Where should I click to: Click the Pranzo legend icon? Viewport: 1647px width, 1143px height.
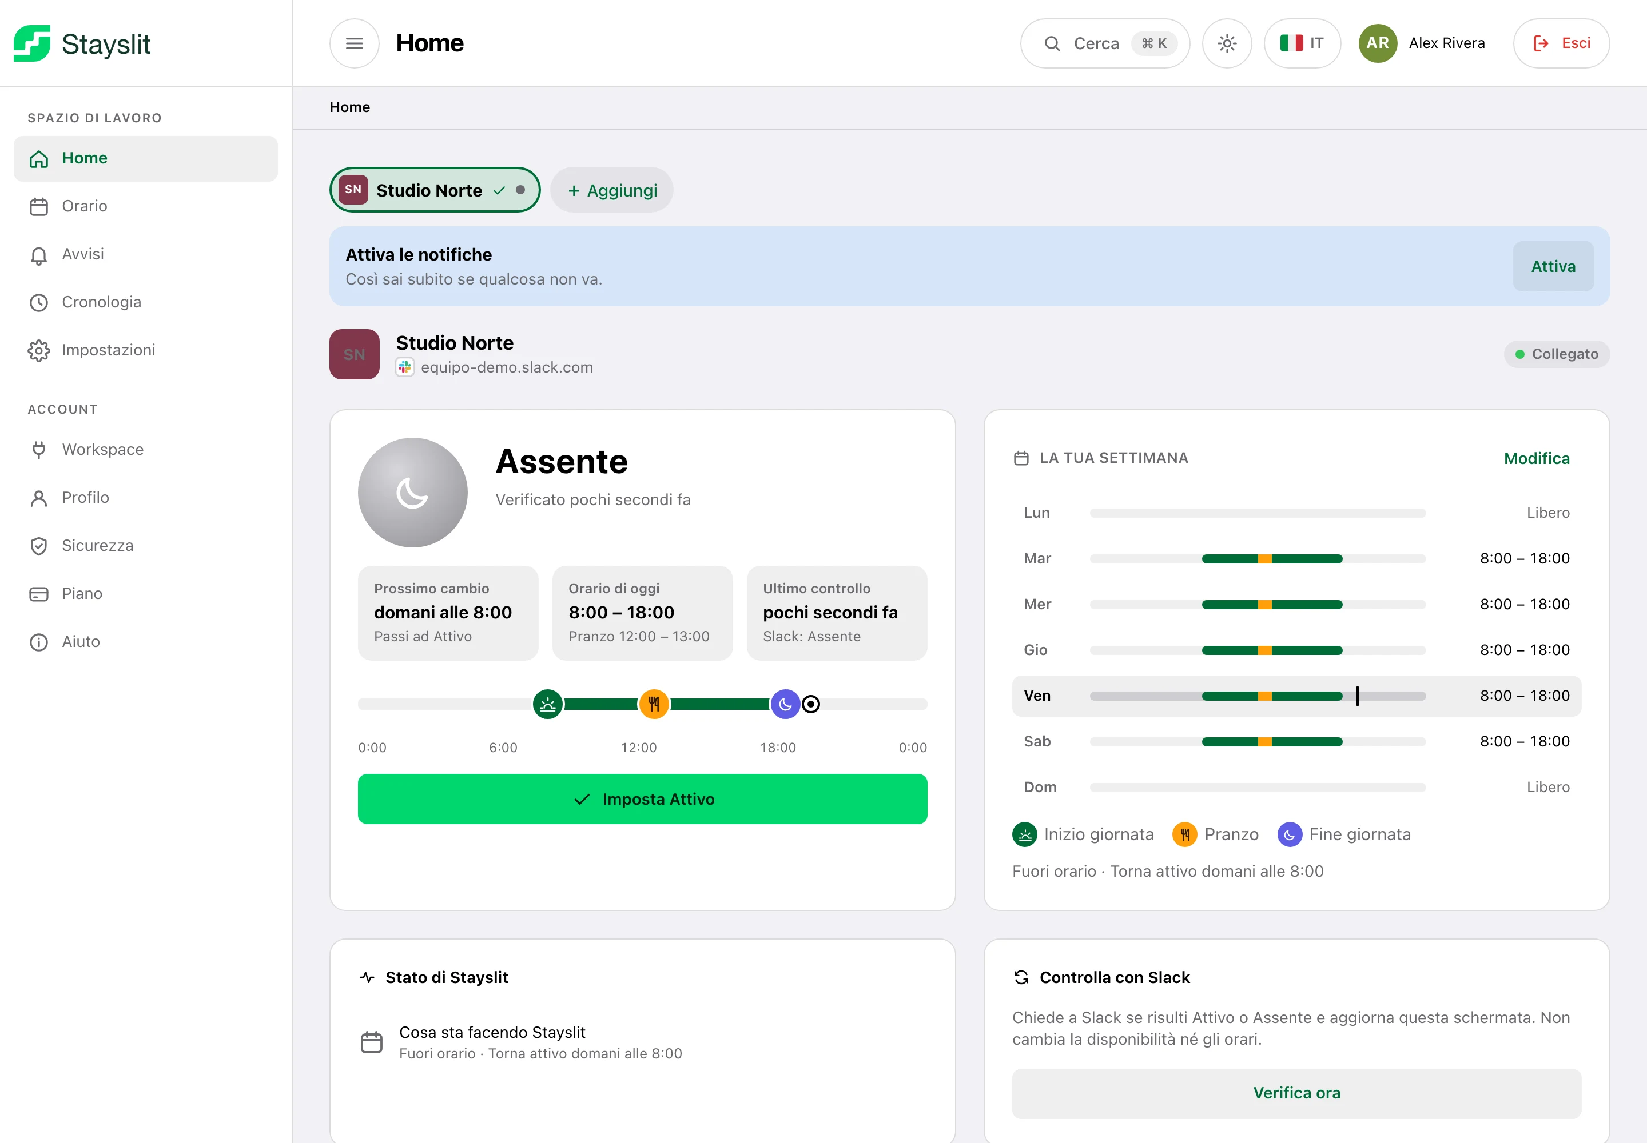(1185, 834)
